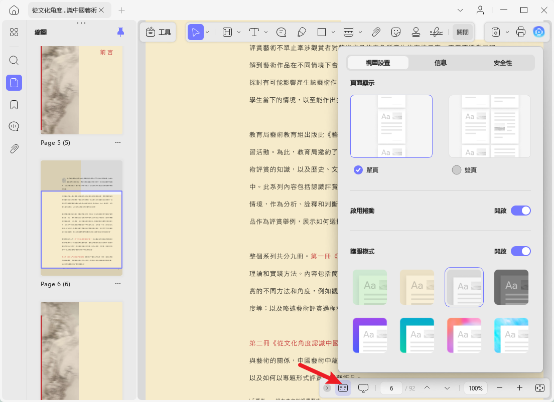Image resolution: width=554 pixels, height=402 pixels.
Task: Toggle the 啟用捲動 scrolling switch
Action: 521,211
